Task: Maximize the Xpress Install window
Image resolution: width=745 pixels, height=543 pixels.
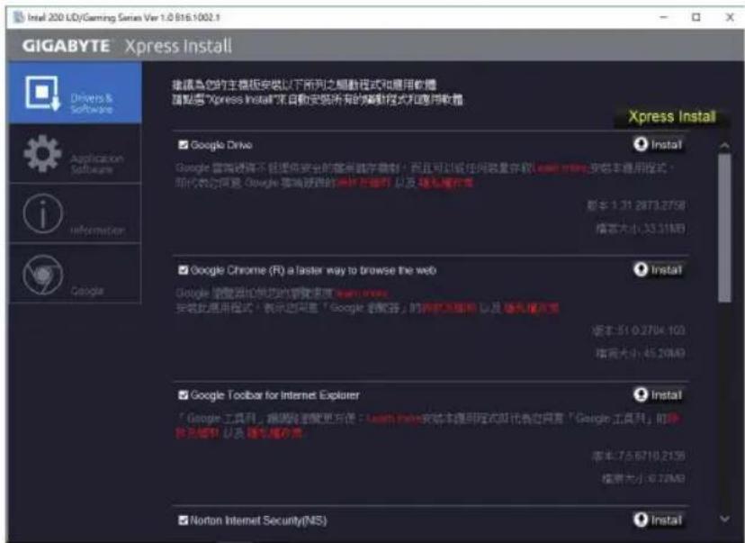Action: point(696,17)
